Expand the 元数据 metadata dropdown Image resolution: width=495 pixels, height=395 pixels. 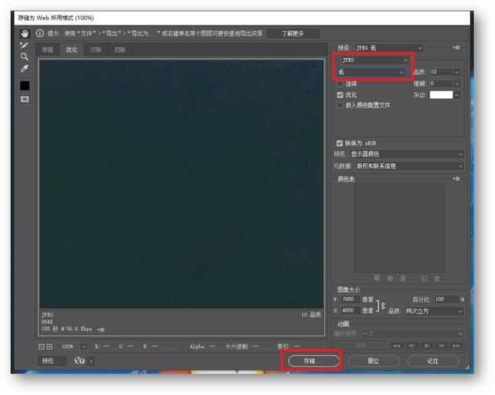tap(407, 165)
